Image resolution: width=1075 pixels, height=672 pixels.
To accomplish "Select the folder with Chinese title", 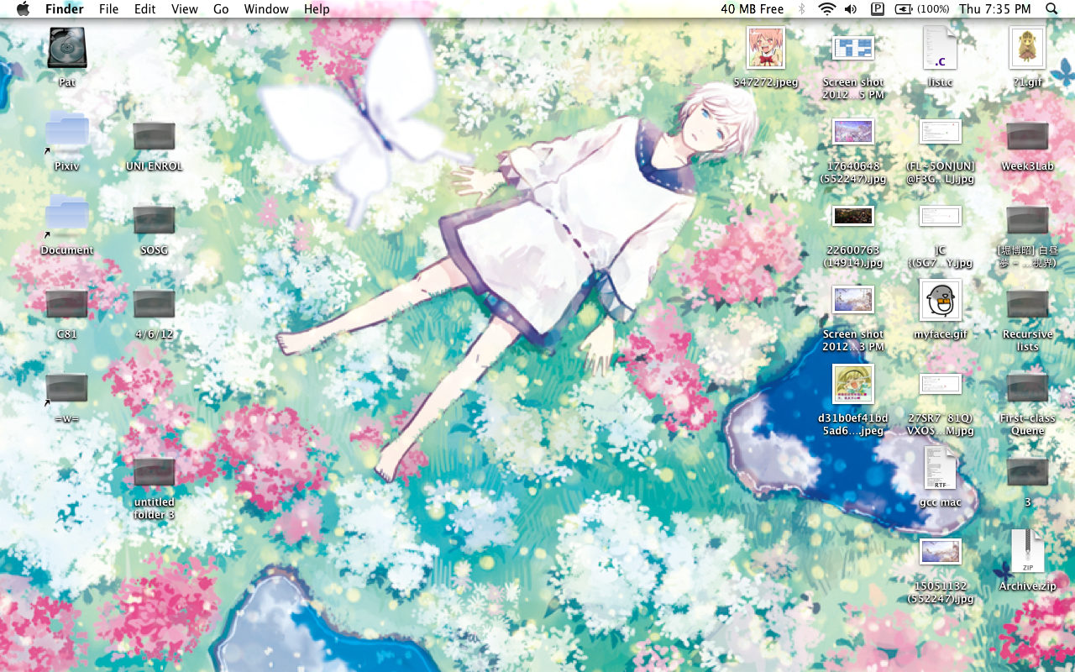I will 1028,220.
